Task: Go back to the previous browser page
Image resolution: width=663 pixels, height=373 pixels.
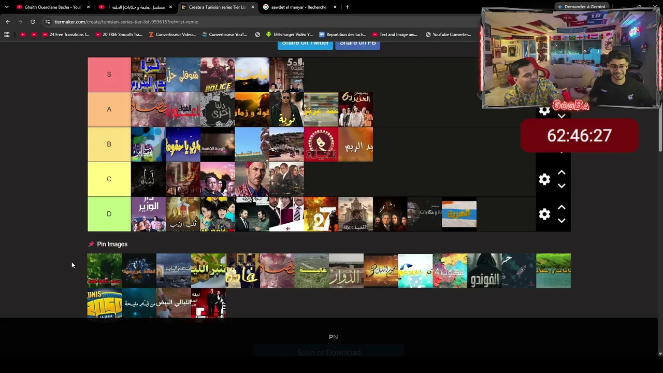Action: (x=8, y=22)
